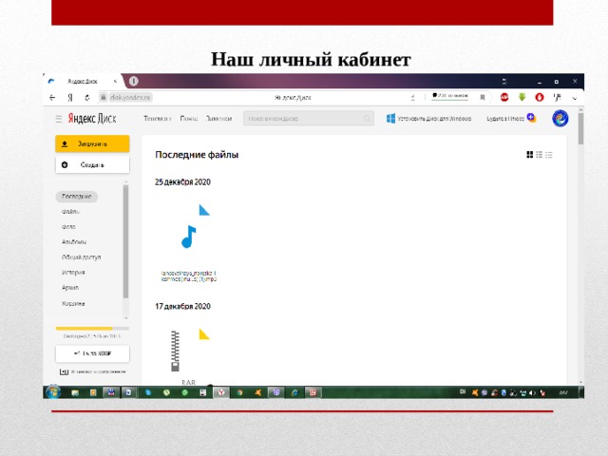Screen dimensions: 608x456
Task: Open История in the sidebar
Action: click(73, 273)
